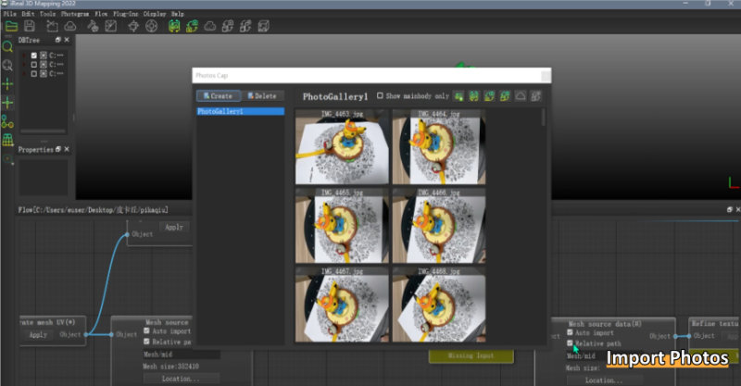Image resolution: width=741 pixels, height=386 pixels.
Task: Select the gray zoom magnifier in left sidebar
Action: tap(7, 65)
